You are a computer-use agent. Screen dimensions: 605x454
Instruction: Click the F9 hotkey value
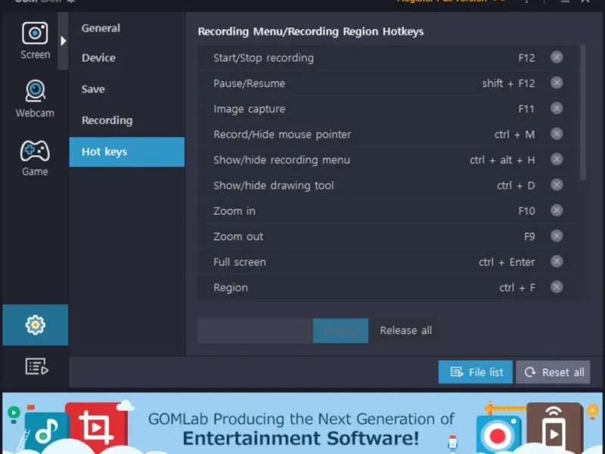(529, 236)
